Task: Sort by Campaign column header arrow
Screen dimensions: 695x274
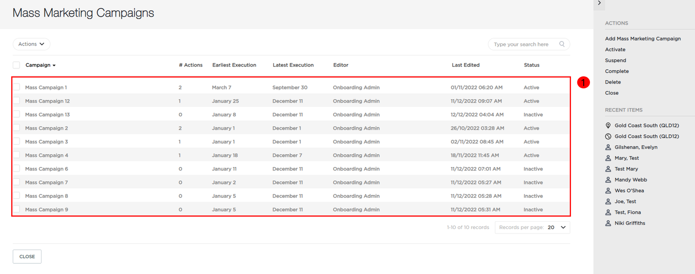Action: (x=54, y=65)
